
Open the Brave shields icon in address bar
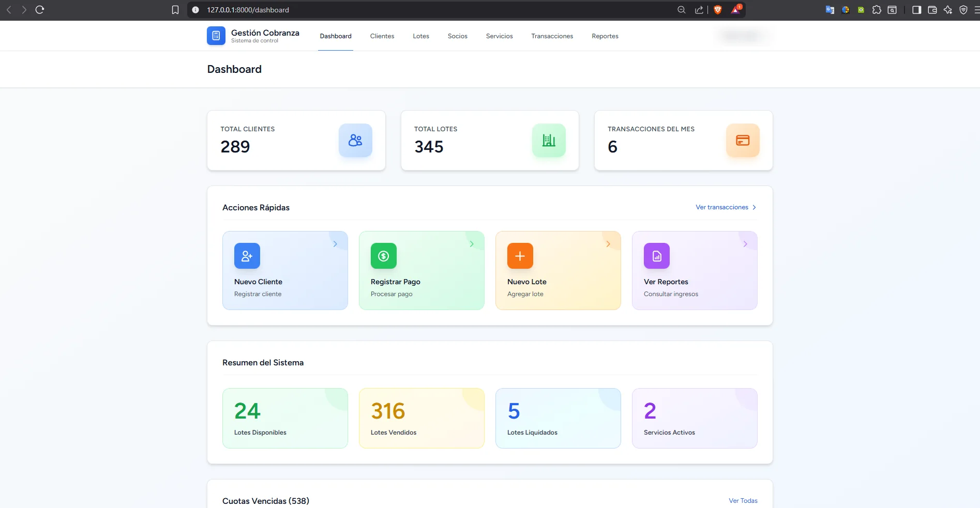[718, 10]
